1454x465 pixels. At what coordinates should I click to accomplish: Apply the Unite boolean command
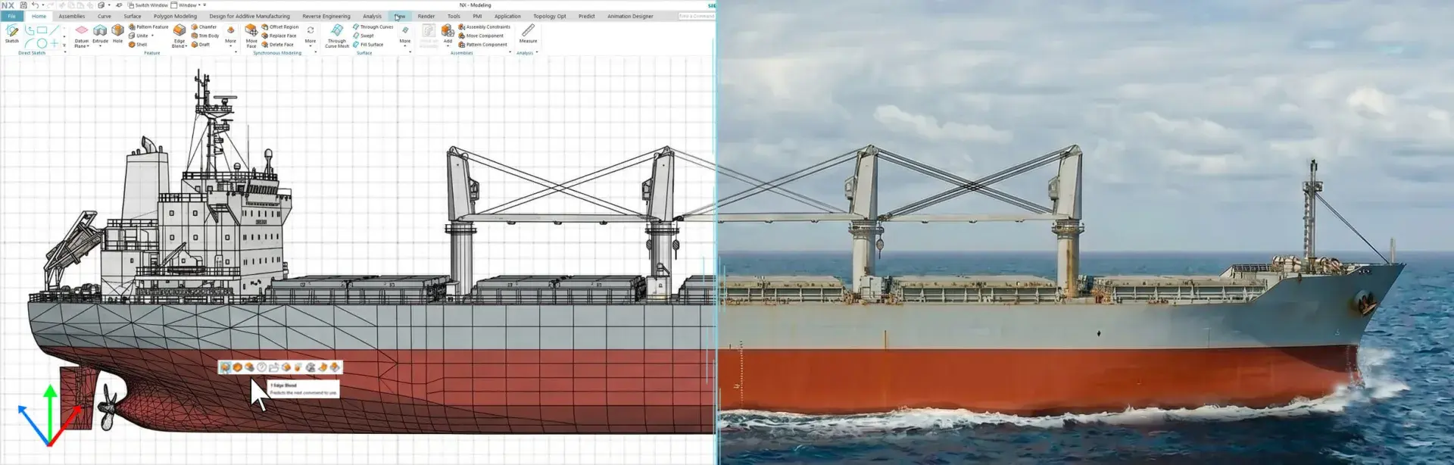(x=139, y=36)
